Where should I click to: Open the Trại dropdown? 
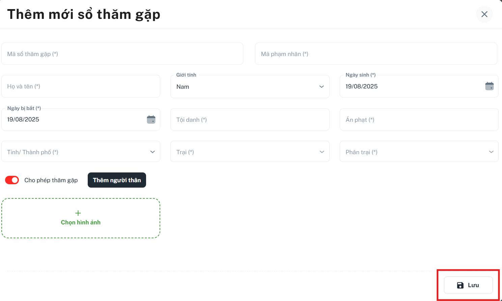pos(250,152)
